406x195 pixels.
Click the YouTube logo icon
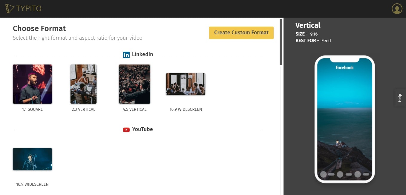pyautogui.click(x=126, y=130)
